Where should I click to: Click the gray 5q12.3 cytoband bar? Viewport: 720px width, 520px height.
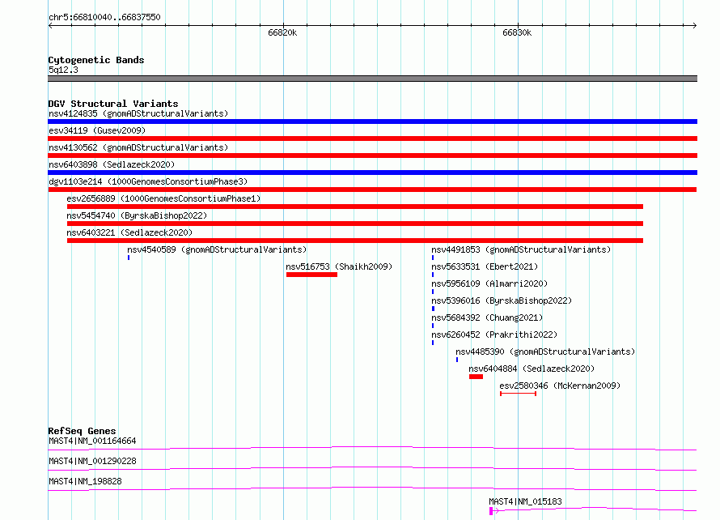click(x=372, y=79)
